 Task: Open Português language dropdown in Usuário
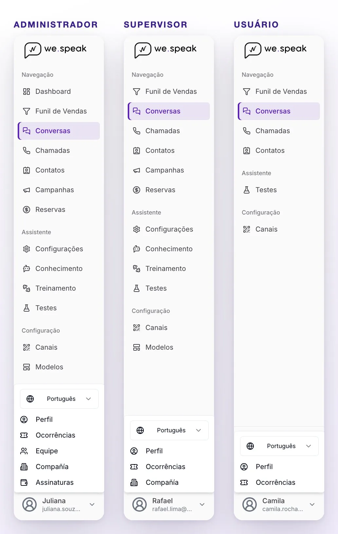279,446
